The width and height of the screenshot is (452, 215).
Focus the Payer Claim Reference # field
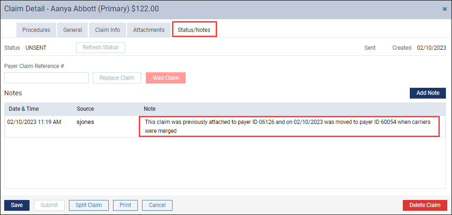click(46, 77)
